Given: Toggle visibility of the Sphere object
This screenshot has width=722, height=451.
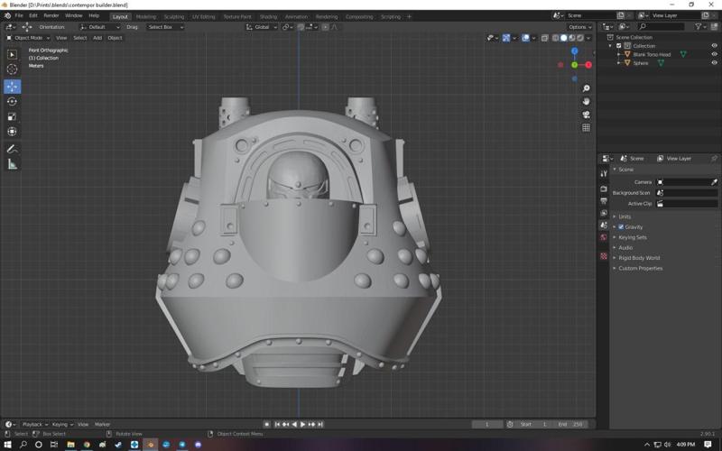Looking at the screenshot, I should coord(714,63).
